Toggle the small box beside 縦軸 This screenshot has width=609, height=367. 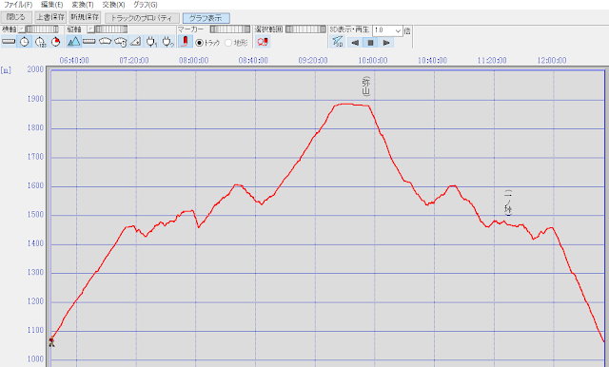pyautogui.click(x=90, y=29)
